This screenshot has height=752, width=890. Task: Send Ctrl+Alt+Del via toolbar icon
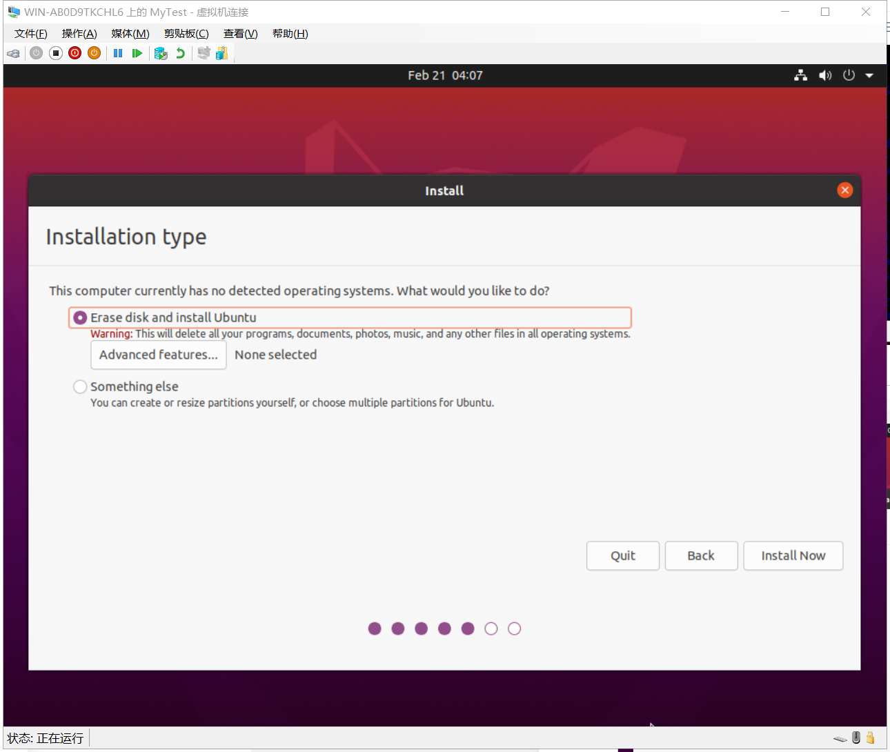point(13,53)
